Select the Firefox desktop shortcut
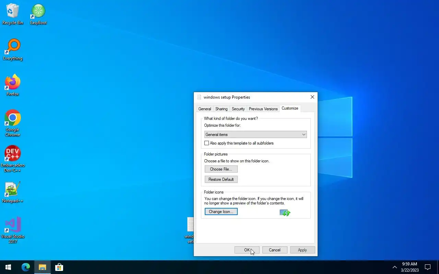This screenshot has height=274, width=439. click(13, 85)
